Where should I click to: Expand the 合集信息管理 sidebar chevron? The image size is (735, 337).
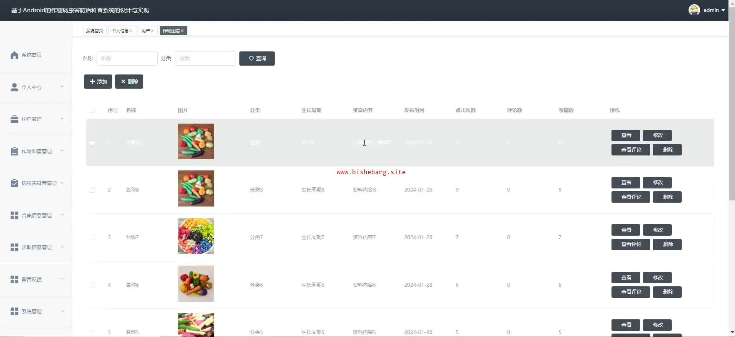62,215
